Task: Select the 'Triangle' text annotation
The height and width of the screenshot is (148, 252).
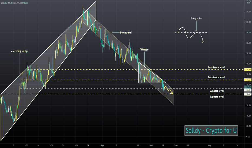Action: (144, 50)
